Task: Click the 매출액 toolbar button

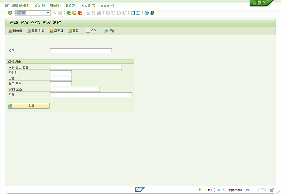Action: tap(15, 31)
